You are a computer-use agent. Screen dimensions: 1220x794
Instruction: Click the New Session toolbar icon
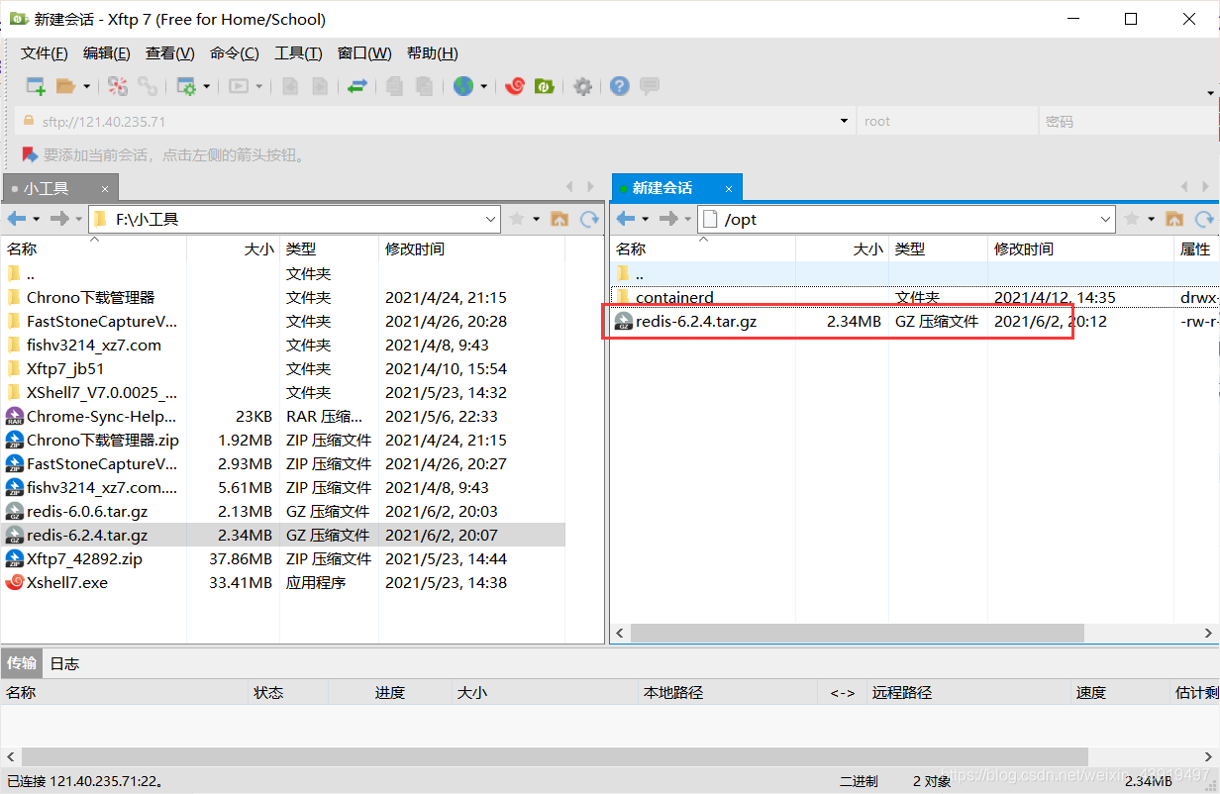(36, 86)
